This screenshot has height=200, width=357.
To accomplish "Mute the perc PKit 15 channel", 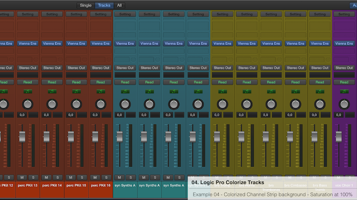I will point(71,177).
